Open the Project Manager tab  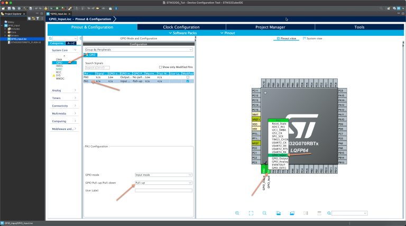coord(270,27)
